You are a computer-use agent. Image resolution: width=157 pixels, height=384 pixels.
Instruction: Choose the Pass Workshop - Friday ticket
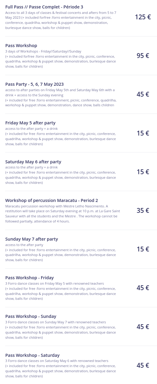click(30, 278)
